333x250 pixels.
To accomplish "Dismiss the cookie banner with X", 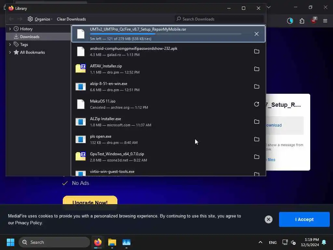I will (x=268, y=219).
